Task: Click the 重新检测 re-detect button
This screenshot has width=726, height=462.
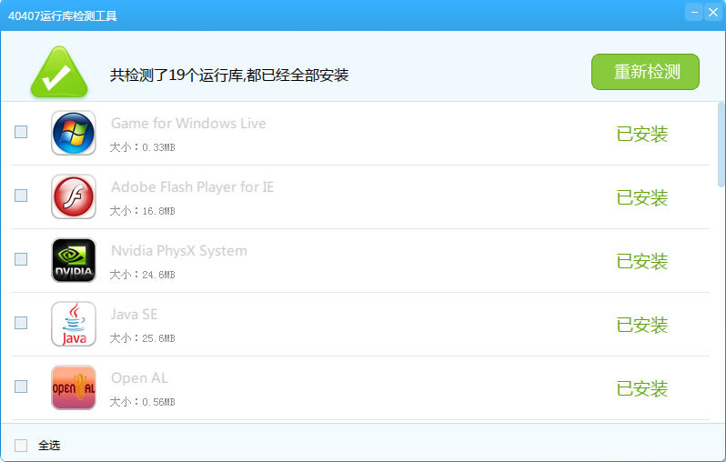Action: click(645, 72)
